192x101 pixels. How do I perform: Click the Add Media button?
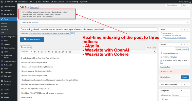[x=26, y=47]
